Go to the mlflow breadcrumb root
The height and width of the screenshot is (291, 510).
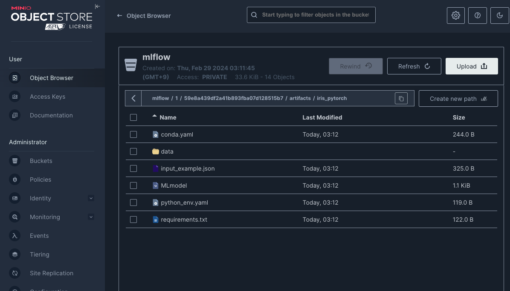tap(160, 98)
